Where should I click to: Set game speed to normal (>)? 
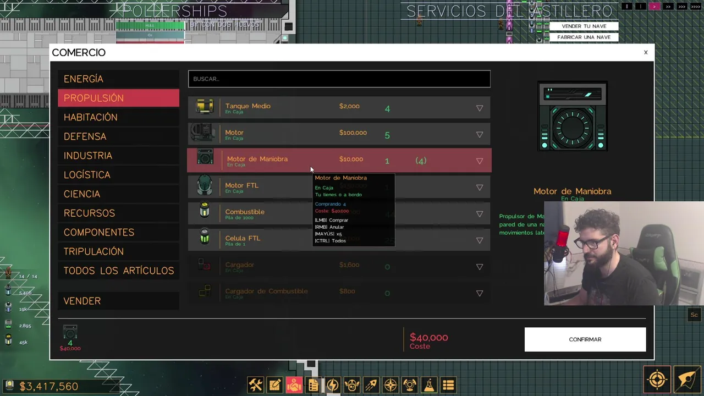pyautogui.click(x=654, y=7)
